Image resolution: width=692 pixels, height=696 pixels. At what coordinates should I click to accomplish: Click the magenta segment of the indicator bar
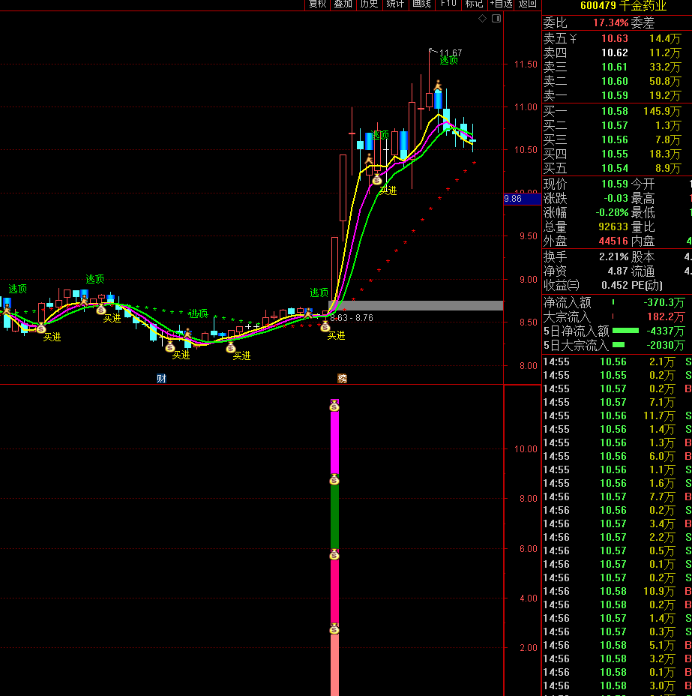334,442
